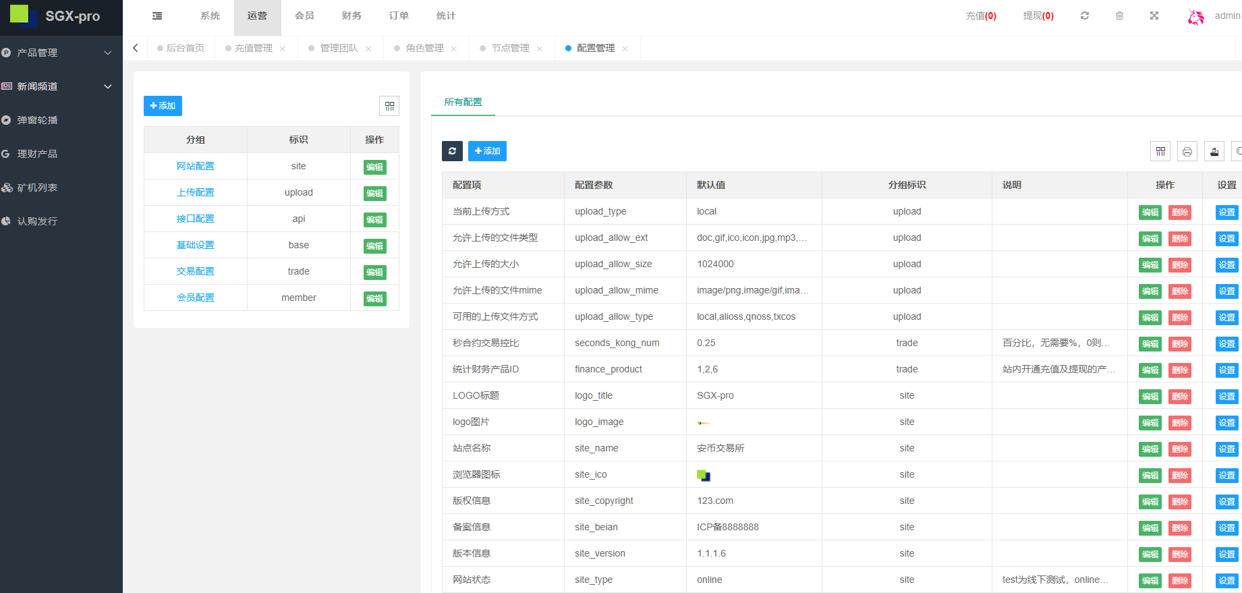Click the top bar refresh icon
Viewport: 1242px width, 593px height.
click(1085, 16)
